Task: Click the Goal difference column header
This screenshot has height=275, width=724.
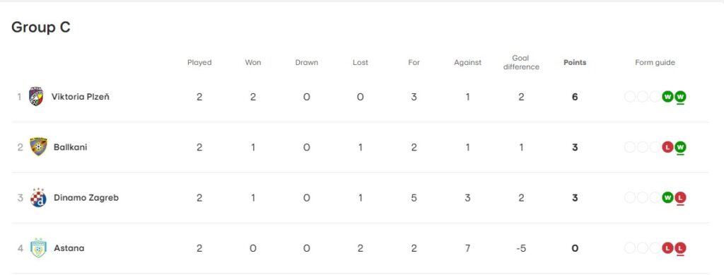Action: (521, 62)
